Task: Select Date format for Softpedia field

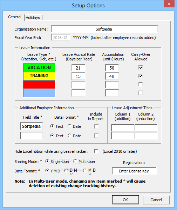Action: click(74, 126)
